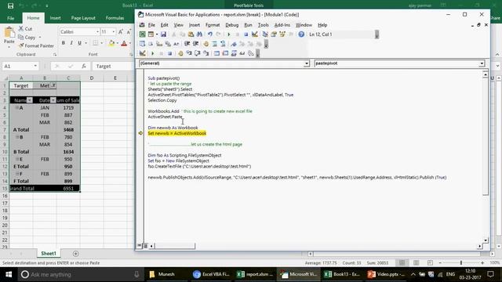Image resolution: width=502 pixels, height=282 pixels.
Task: Click View Microsoft Excel icon in VBA toolbar
Action: (143, 34)
